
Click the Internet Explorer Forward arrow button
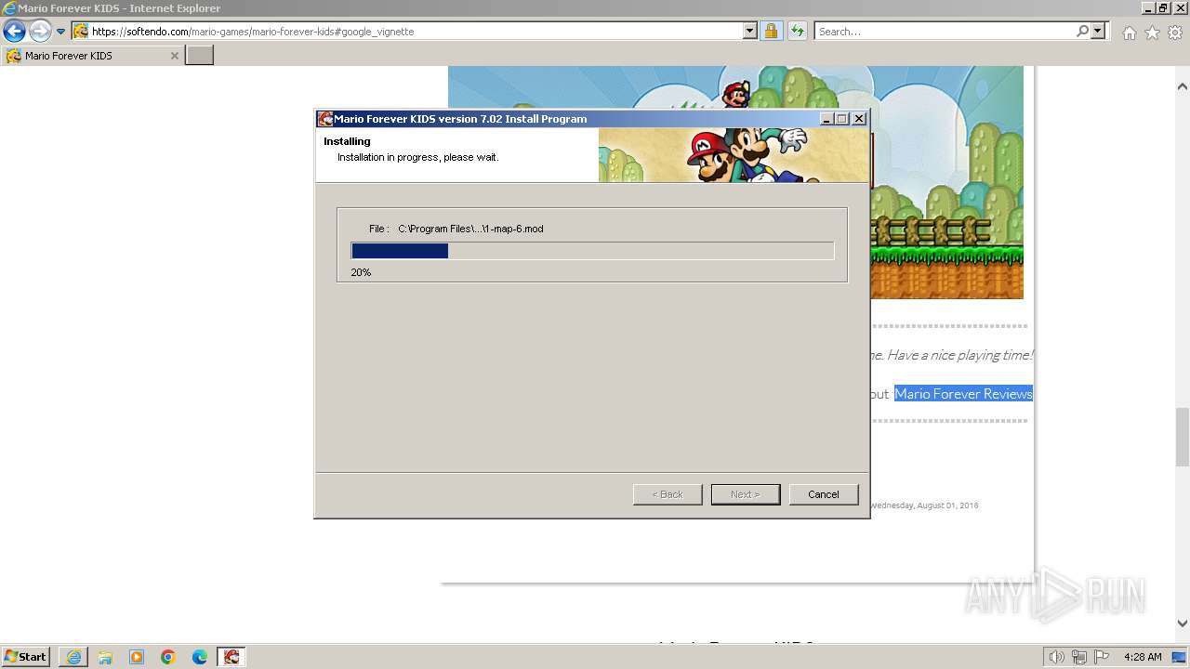tap(39, 31)
